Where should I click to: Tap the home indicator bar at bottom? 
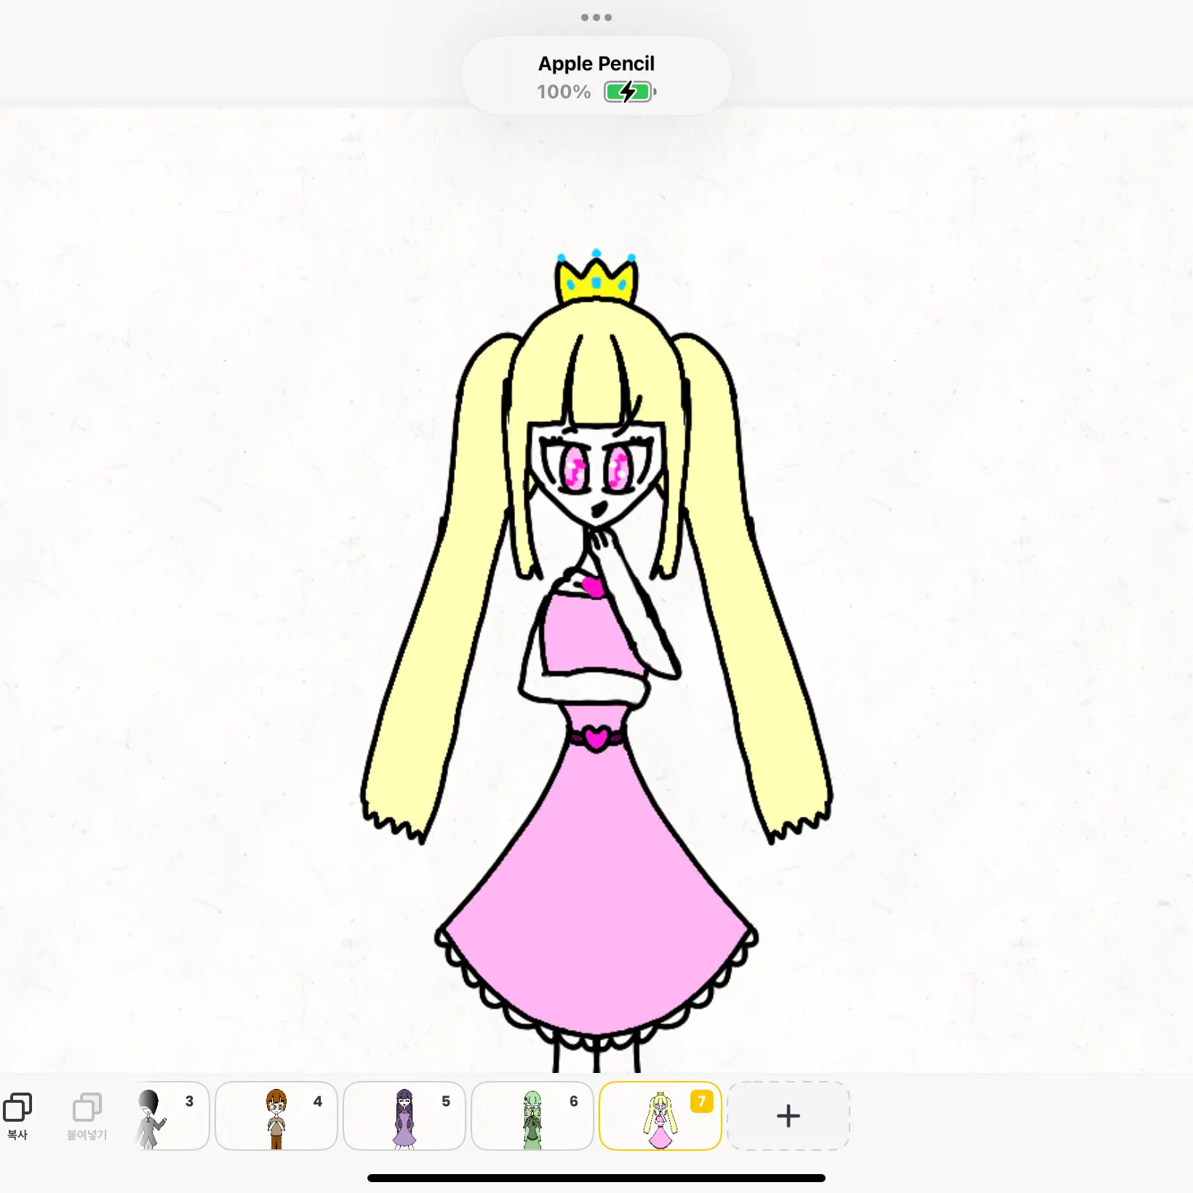(596, 1178)
